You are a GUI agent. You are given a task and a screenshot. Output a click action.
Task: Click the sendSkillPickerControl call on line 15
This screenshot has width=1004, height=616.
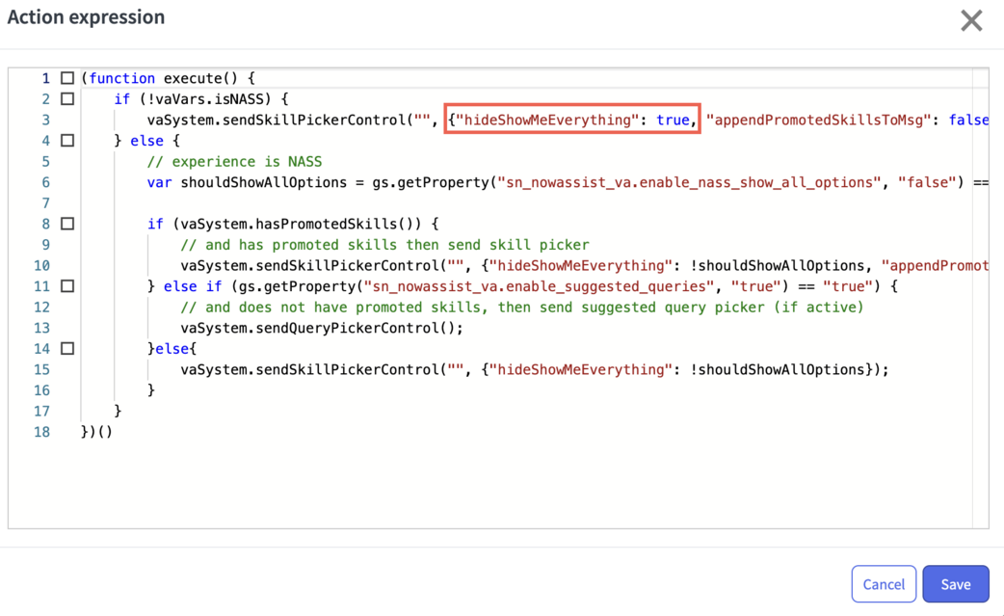click(534, 369)
